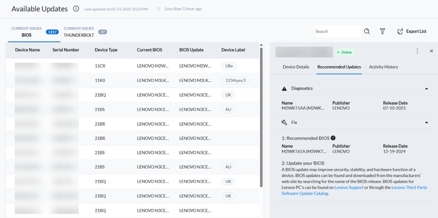
Task: Sort by Device Type column header
Action: tap(106, 50)
